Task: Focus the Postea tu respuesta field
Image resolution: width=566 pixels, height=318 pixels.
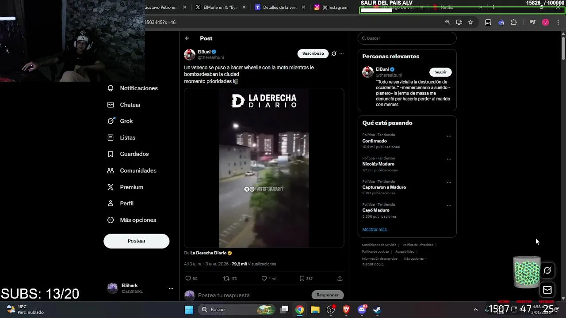Action: [x=253, y=295]
